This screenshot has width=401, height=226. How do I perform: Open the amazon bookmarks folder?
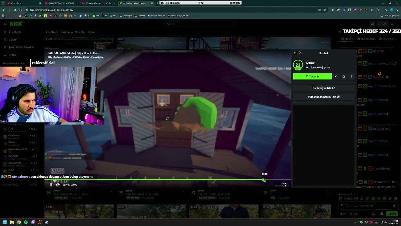click(140, 16)
